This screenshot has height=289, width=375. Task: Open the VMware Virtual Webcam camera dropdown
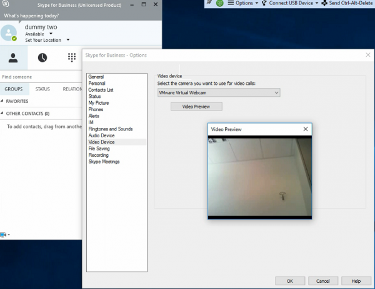[x=218, y=92]
